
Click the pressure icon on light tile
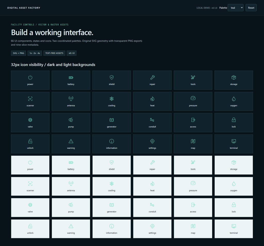(x=193, y=183)
